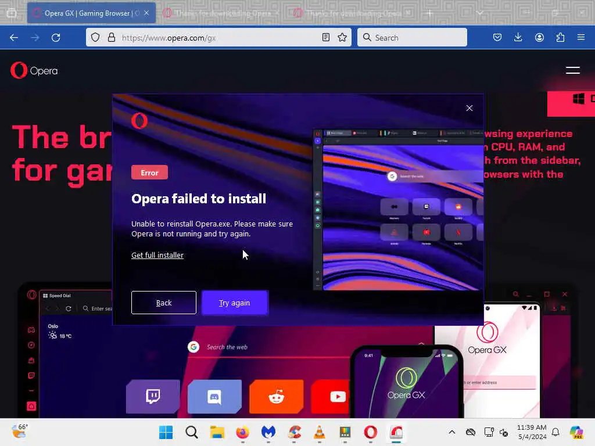Open the tracking protection shield icon
Screen dimensions: 595x446
tap(95, 37)
